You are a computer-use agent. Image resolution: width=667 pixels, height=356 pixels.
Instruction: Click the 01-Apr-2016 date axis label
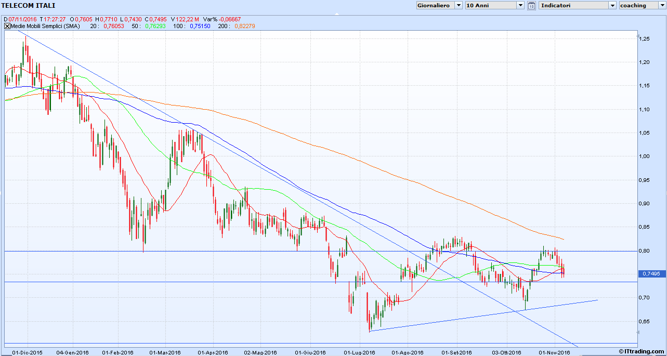click(x=213, y=352)
